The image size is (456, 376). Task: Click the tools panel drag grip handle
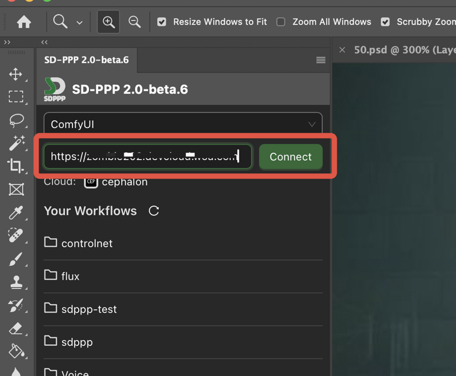point(17,52)
